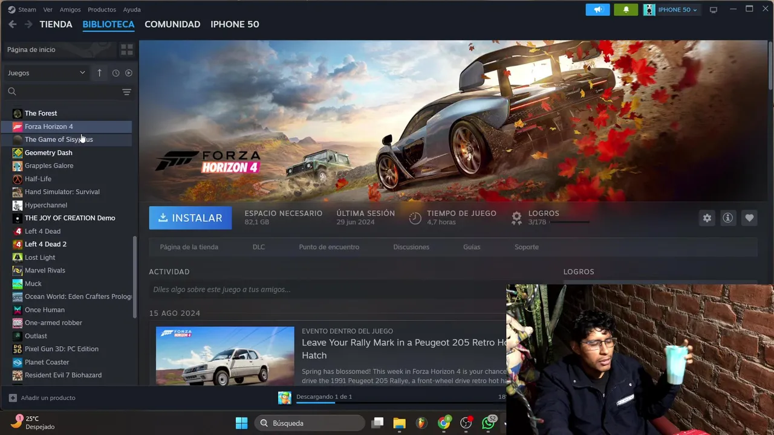Open Ocean World: Eden Crafters Prologue

(67, 297)
